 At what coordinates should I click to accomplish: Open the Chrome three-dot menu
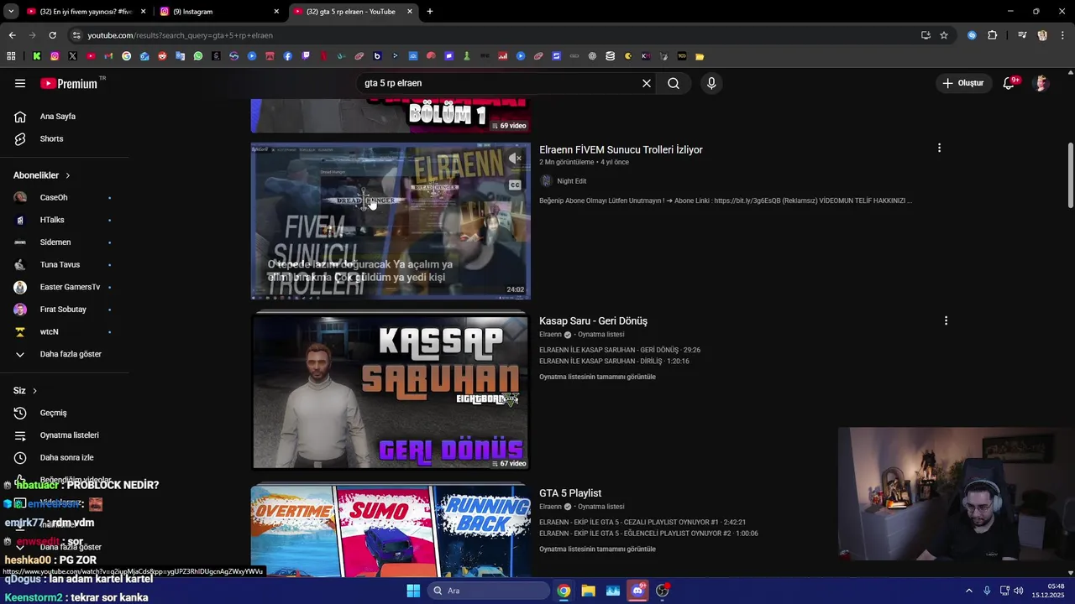point(1063,35)
